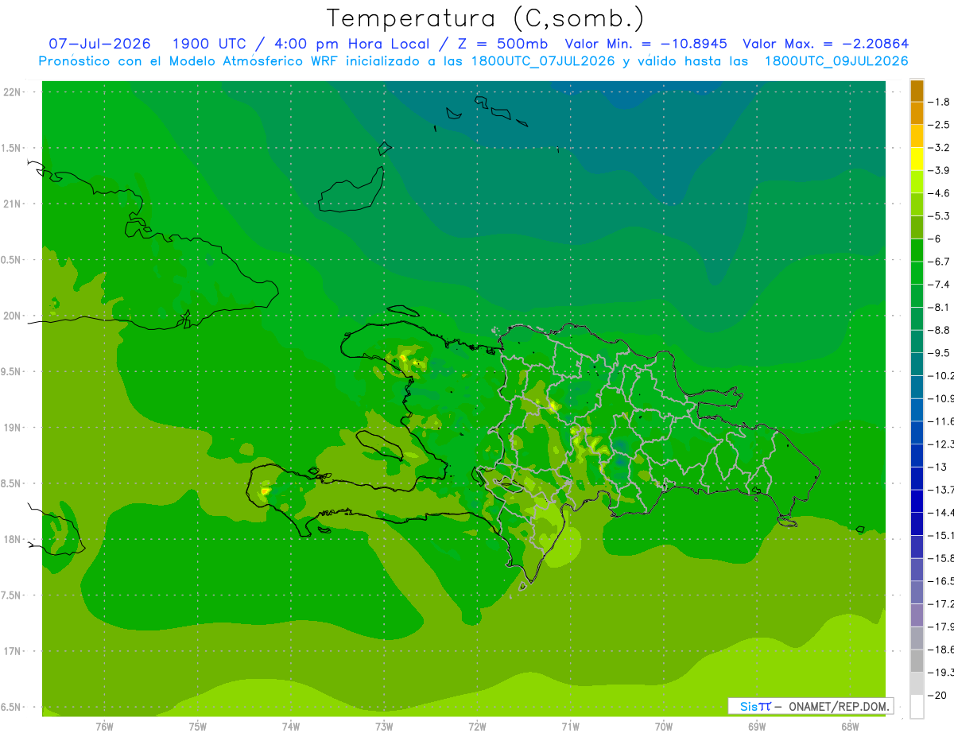
Task: Select the 'Z = 500mb' level label
Action: pyautogui.click(x=503, y=44)
